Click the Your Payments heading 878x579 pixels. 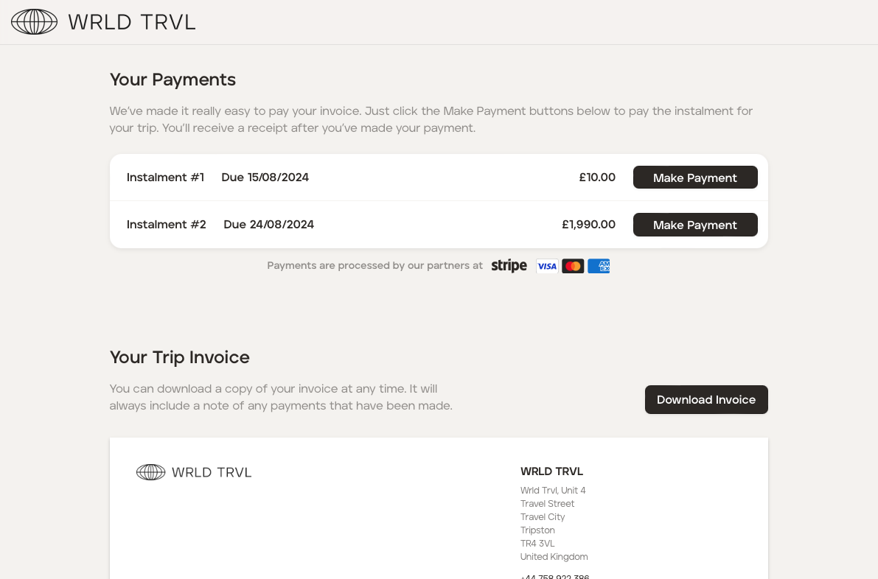pos(173,80)
